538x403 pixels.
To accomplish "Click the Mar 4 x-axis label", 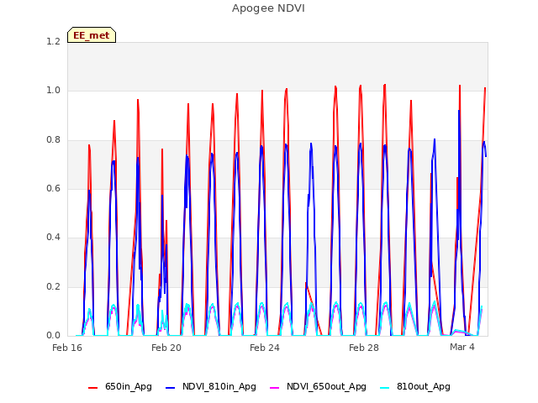I will (x=462, y=347).
